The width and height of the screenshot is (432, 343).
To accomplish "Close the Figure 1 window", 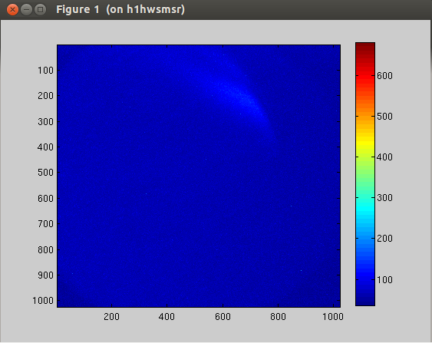I will (12, 10).
